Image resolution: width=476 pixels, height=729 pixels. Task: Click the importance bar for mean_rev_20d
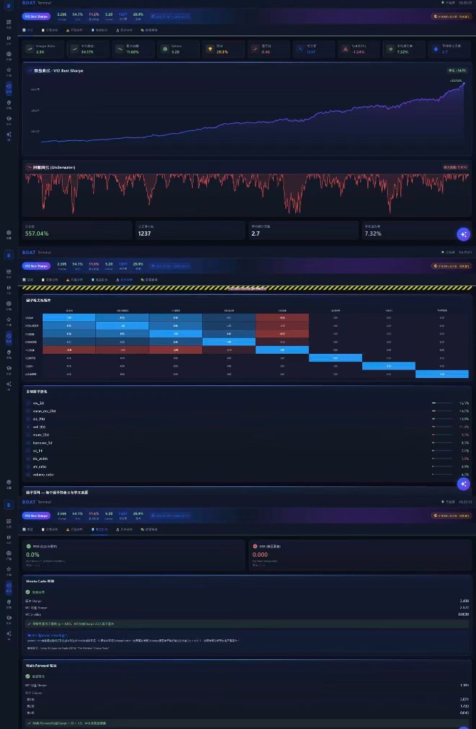pyautogui.click(x=442, y=411)
